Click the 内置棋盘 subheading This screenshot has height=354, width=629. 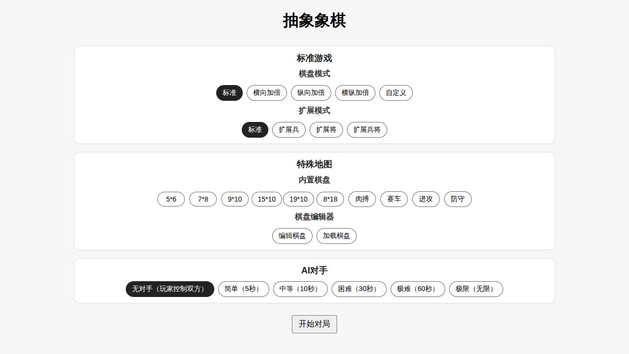[x=314, y=180]
